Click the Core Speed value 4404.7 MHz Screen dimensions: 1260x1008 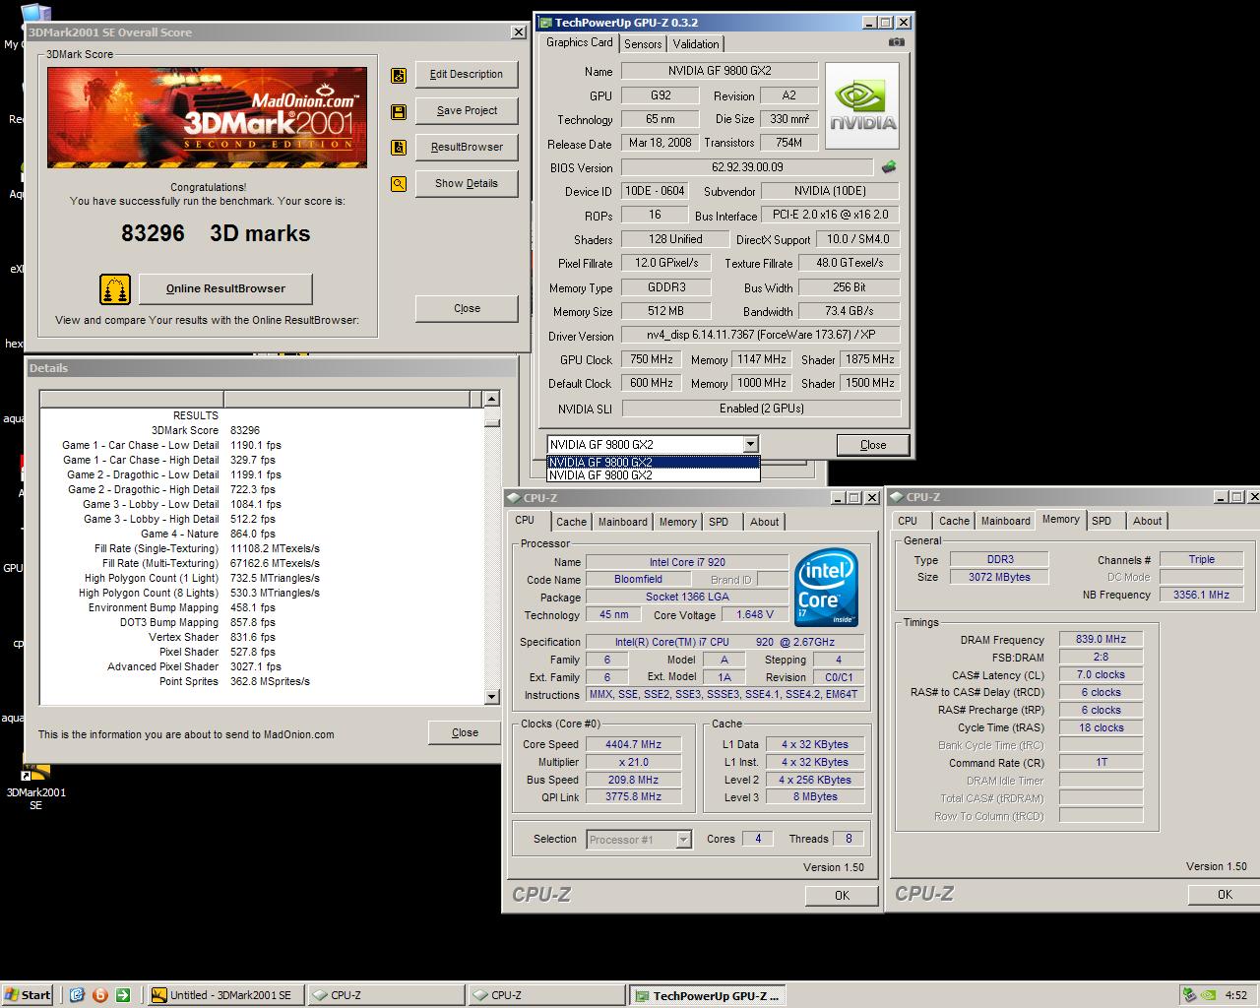tap(634, 744)
